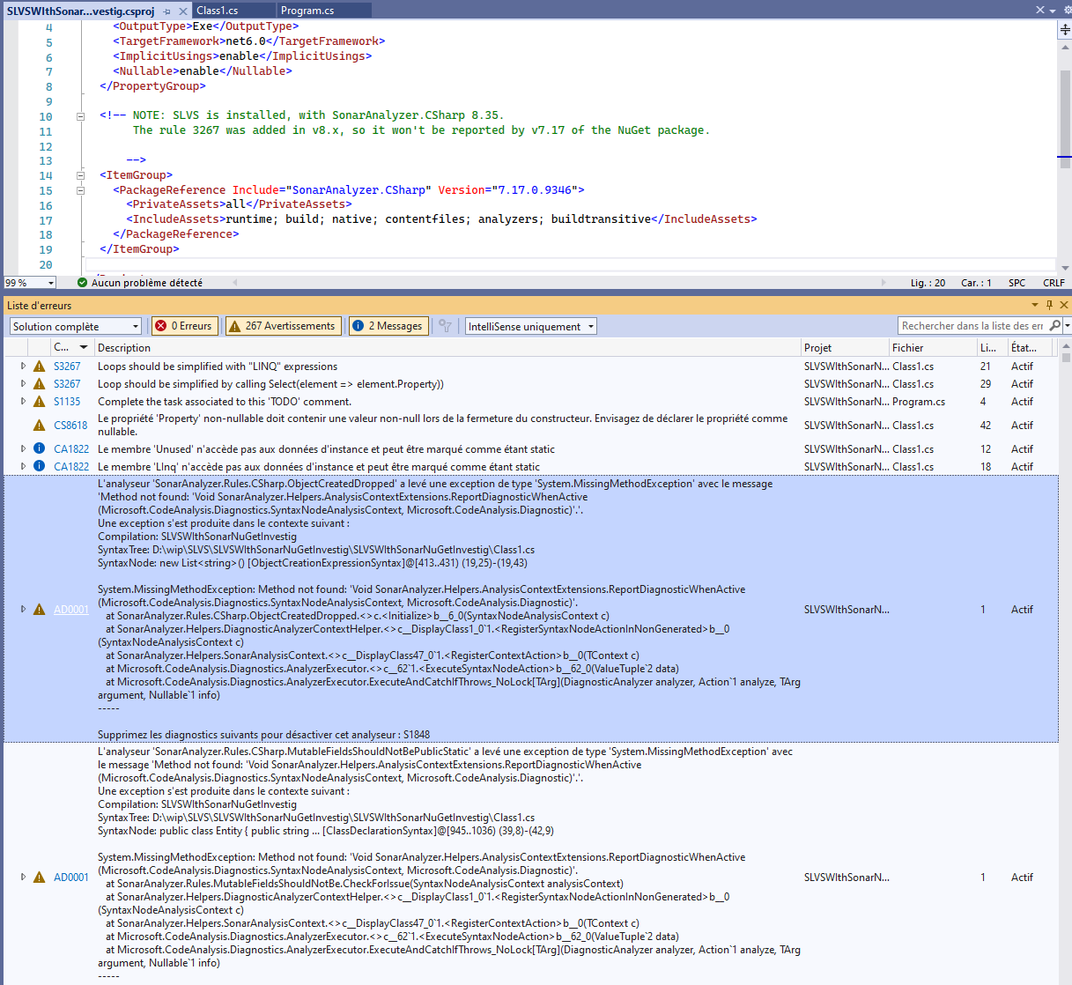Click the warning triangle beside the CS8618 entry
This screenshot has width=1072, height=985.
tap(38, 425)
